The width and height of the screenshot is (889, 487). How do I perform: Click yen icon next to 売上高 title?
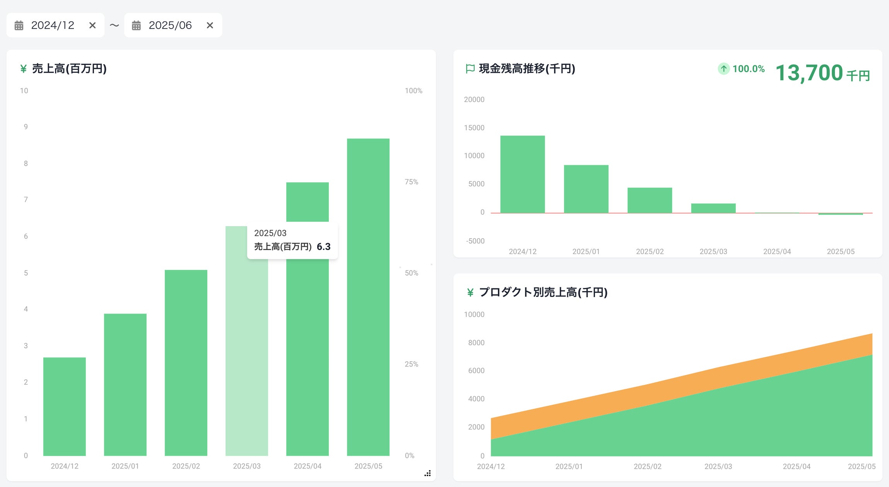(24, 69)
